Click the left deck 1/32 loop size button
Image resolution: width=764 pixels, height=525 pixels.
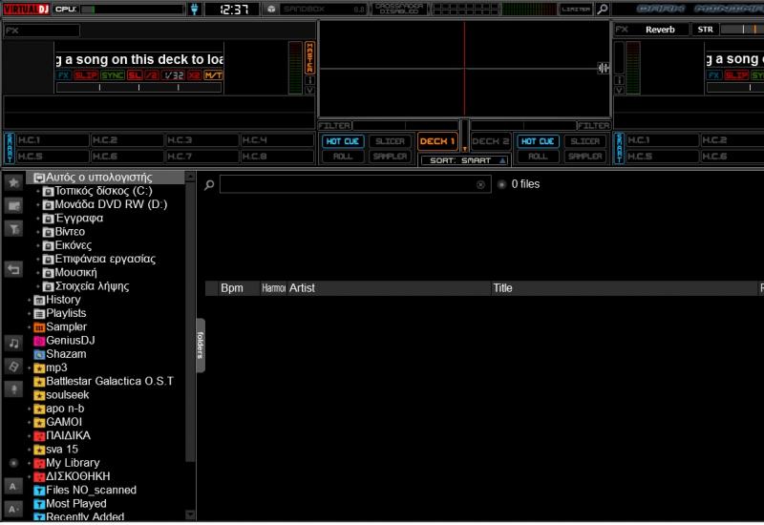pyautogui.click(x=174, y=75)
